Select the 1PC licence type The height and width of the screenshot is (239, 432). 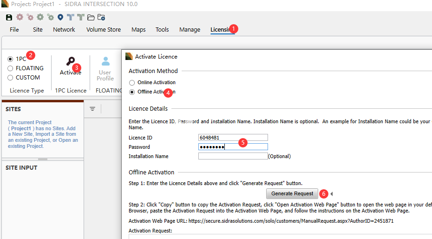(x=10, y=59)
